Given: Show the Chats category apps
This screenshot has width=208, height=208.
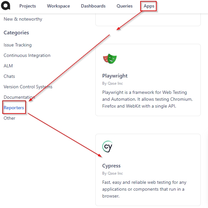Looking at the screenshot, I should pos(9,76).
